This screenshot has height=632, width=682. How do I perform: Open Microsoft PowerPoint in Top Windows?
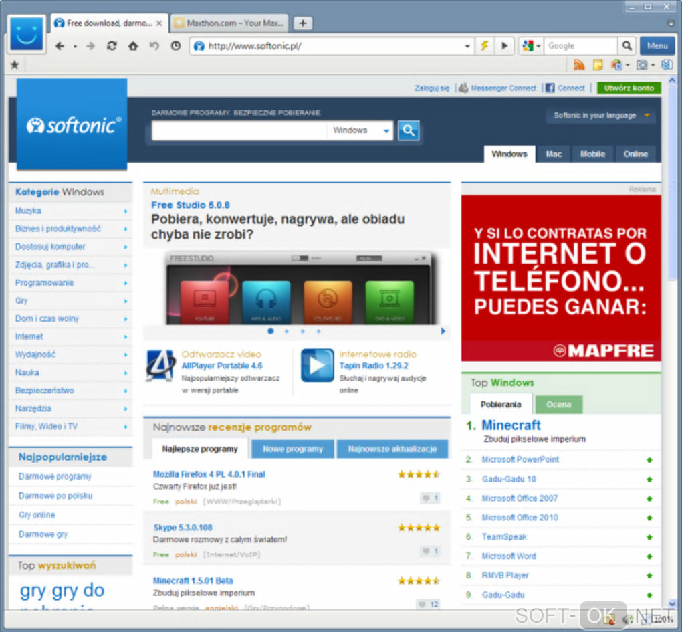[520, 459]
